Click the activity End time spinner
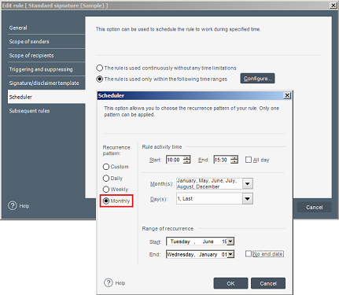 (234, 160)
